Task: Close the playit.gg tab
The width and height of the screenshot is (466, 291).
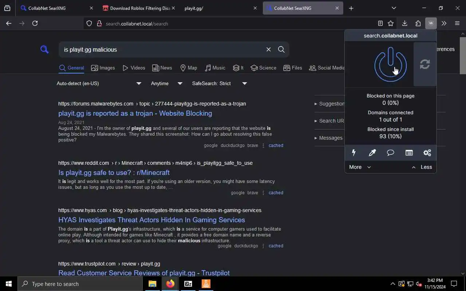Action: pos(255,8)
